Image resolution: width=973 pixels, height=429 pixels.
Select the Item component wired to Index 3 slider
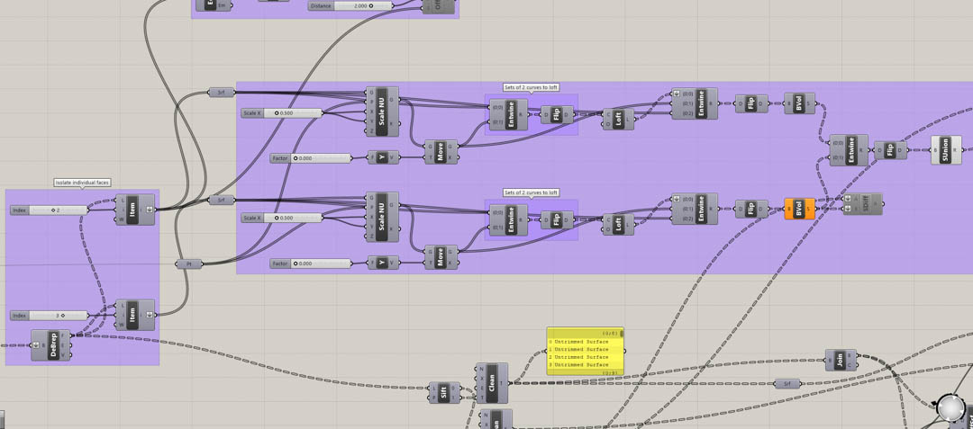pyautogui.click(x=133, y=315)
